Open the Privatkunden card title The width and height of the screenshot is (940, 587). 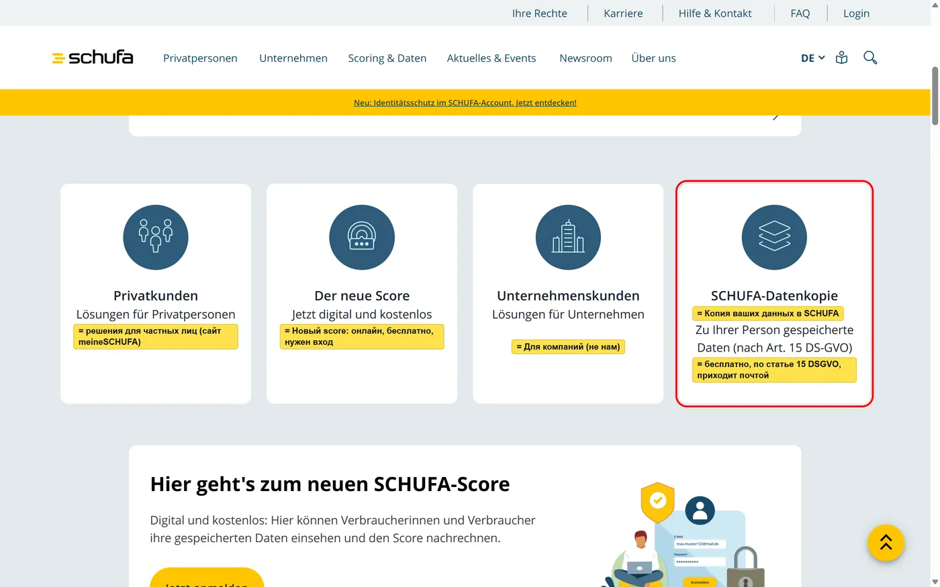tap(156, 296)
